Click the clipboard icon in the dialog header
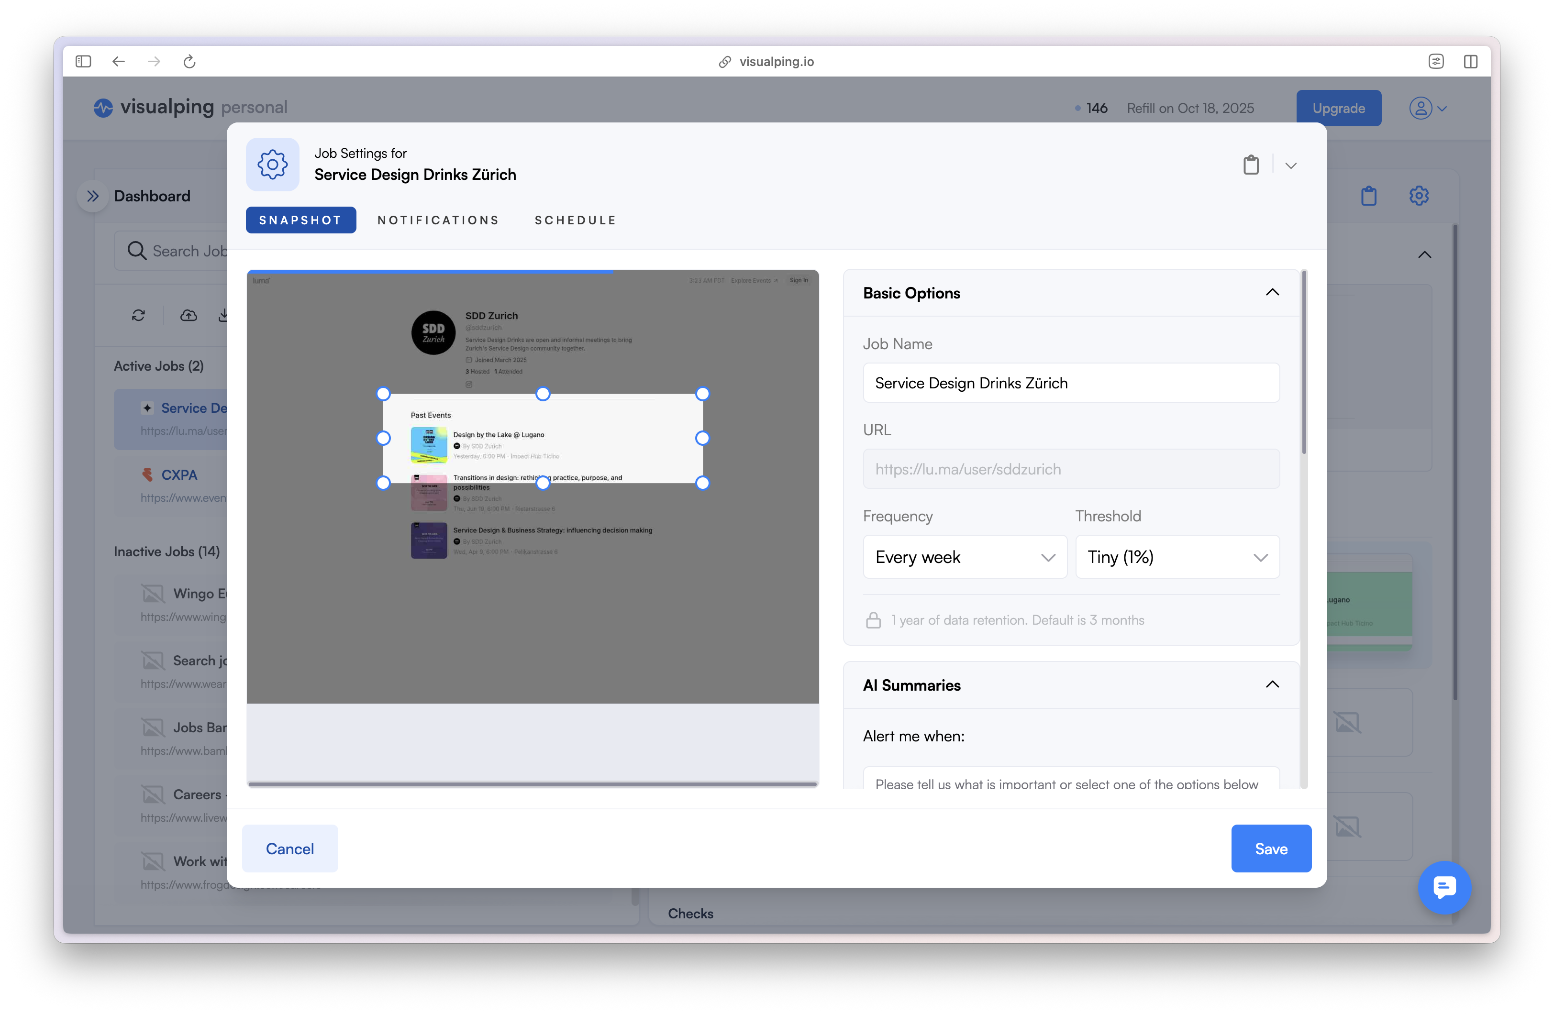Viewport: 1554px width, 1014px height. tap(1251, 165)
